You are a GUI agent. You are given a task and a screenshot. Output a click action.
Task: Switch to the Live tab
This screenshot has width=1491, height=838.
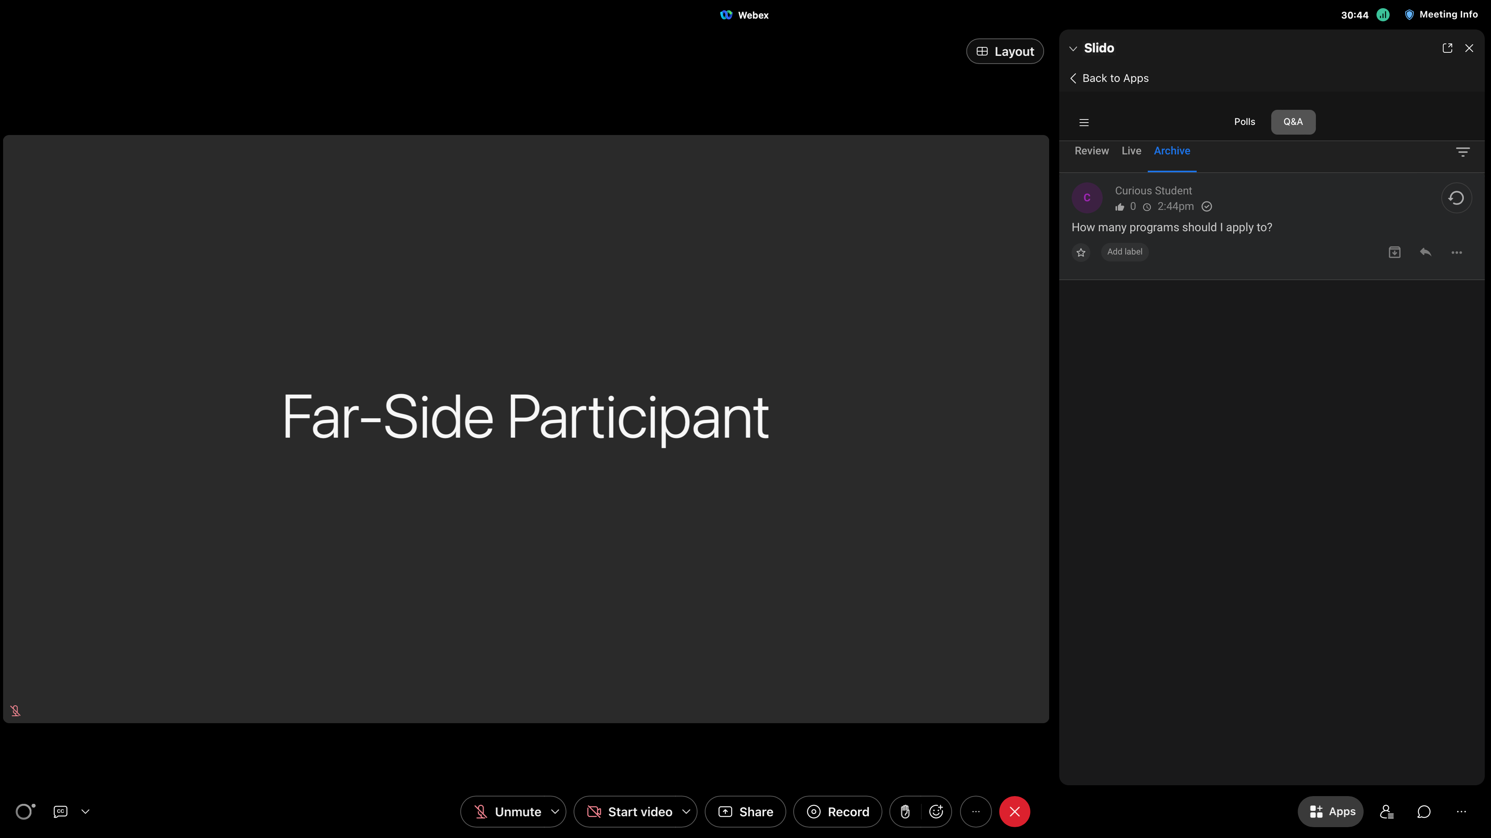coord(1131,151)
